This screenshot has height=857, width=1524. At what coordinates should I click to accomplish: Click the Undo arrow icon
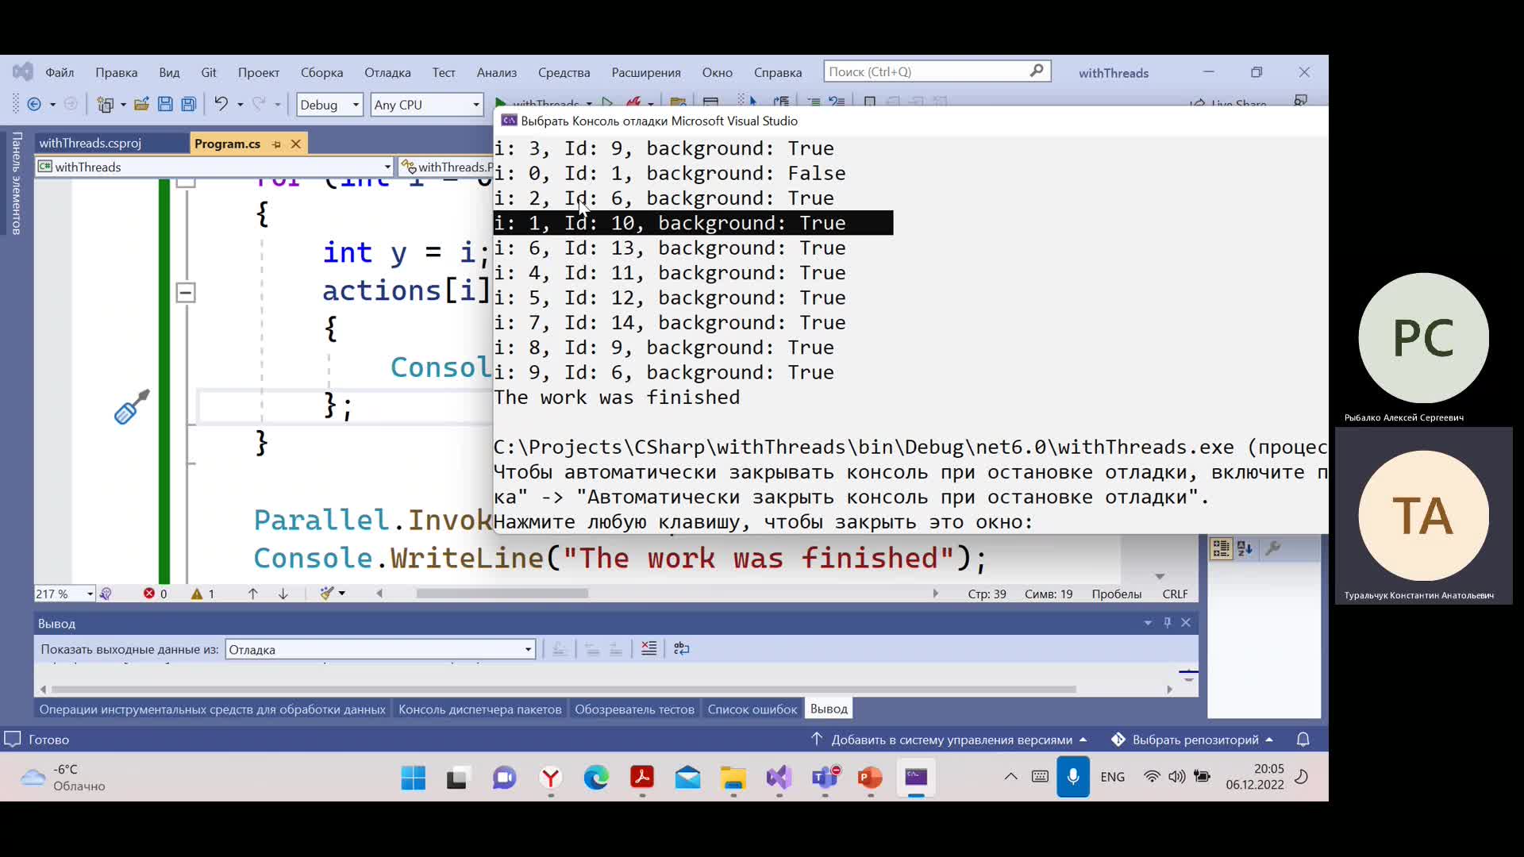coord(221,104)
